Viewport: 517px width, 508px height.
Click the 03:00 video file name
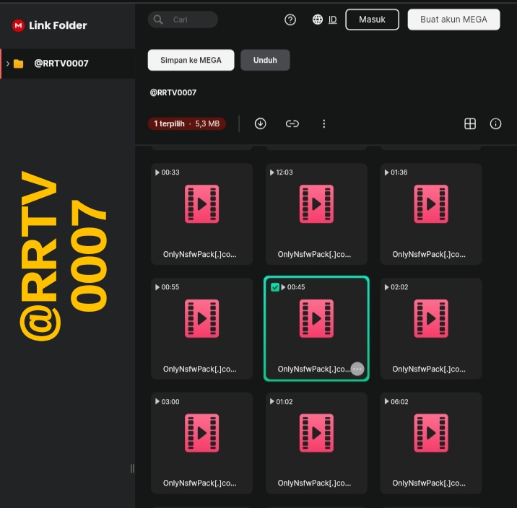(x=200, y=483)
